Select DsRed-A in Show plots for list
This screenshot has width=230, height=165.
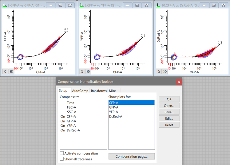pos(116,116)
